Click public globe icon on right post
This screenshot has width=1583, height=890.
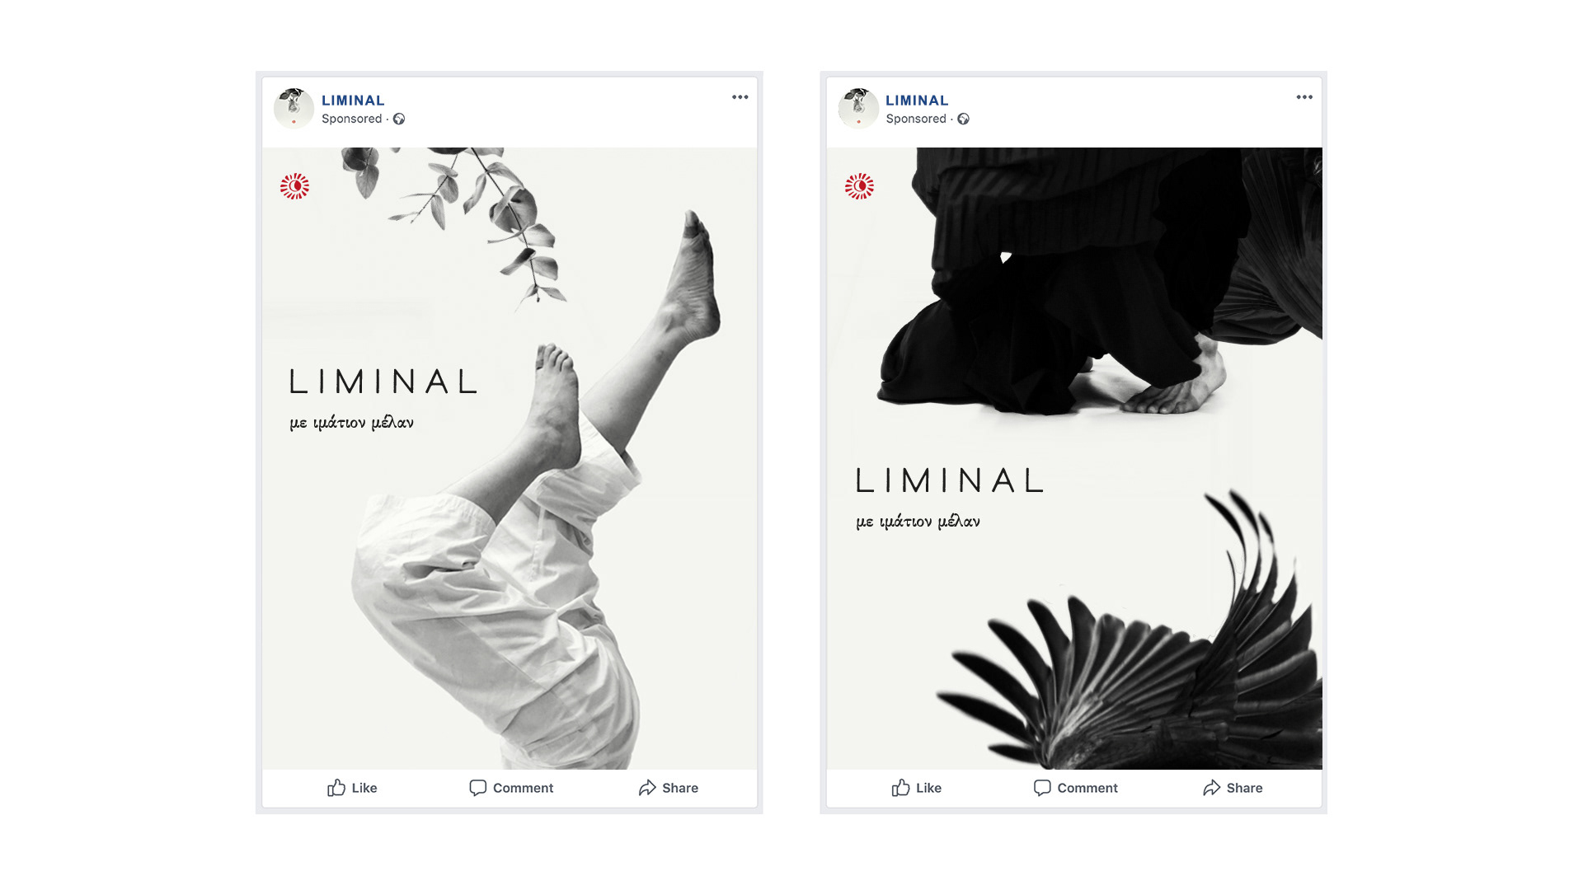click(x=963, y=119)
